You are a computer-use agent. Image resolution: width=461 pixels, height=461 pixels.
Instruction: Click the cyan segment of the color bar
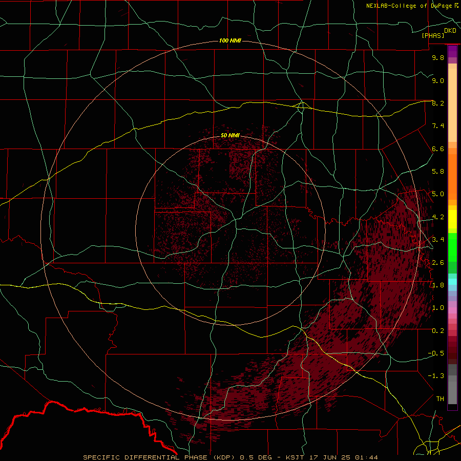click(x=452, y=282)
